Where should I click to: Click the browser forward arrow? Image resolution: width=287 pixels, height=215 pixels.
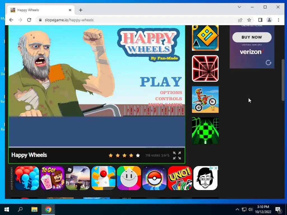pos(20,20)
